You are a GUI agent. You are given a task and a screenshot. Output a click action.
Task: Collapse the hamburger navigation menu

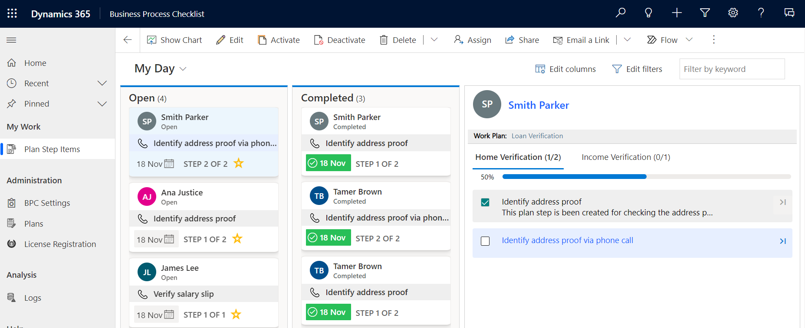(x=11, y=40)
